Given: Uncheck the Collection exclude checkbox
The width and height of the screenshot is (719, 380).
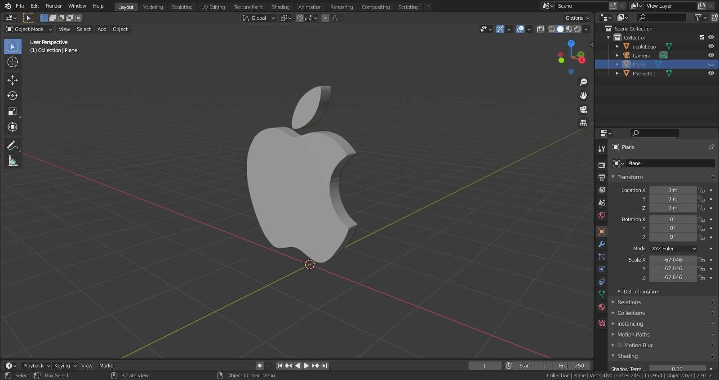Looking at the screenshot, I should click(x=702, y=38).
